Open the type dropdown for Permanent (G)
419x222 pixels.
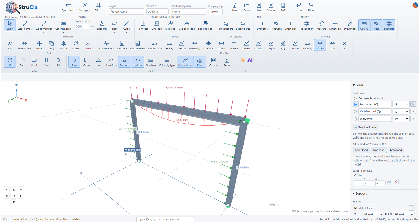[401, 104]
